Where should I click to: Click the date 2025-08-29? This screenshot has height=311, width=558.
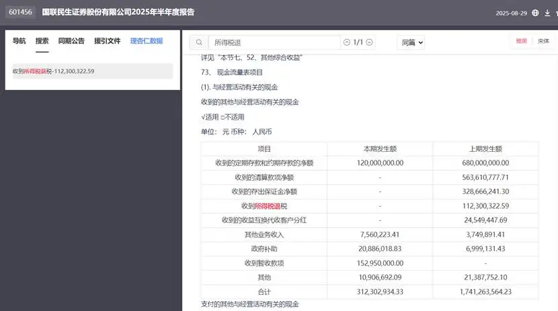click(511, 13)
